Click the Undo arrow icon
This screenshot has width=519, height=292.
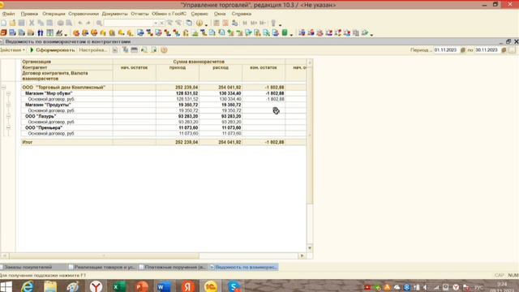coord(80,23)
